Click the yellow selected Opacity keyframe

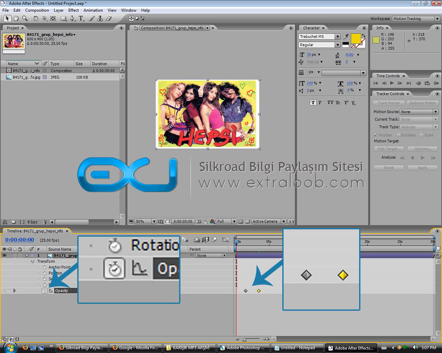(259, 291)
